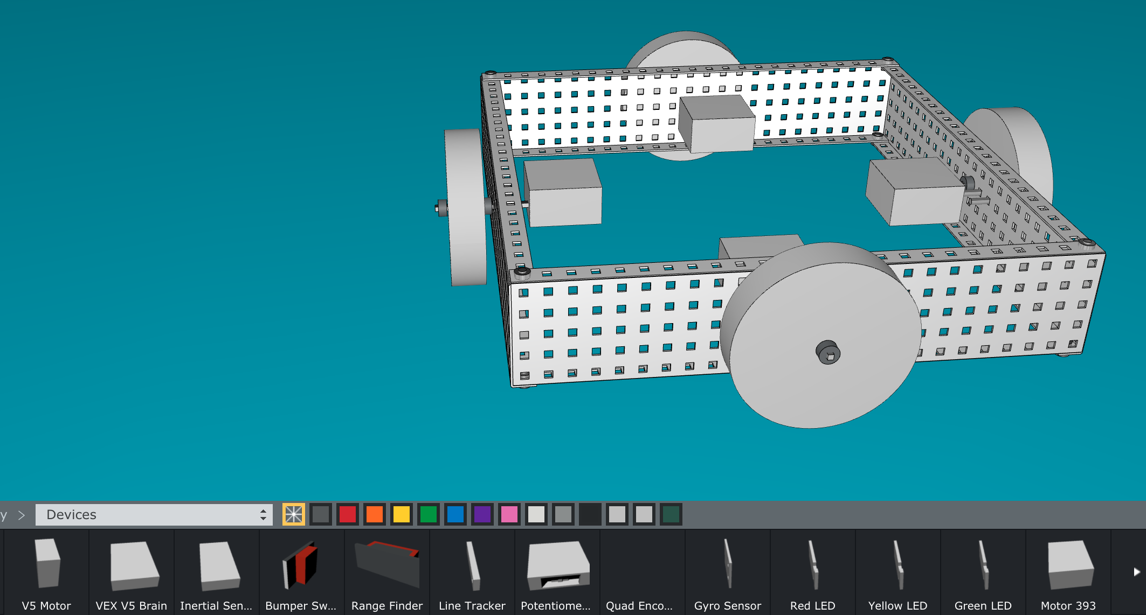Pick the Gyro Sensor part
This screenshot has height=615, width=1146.
pos(728,572)
